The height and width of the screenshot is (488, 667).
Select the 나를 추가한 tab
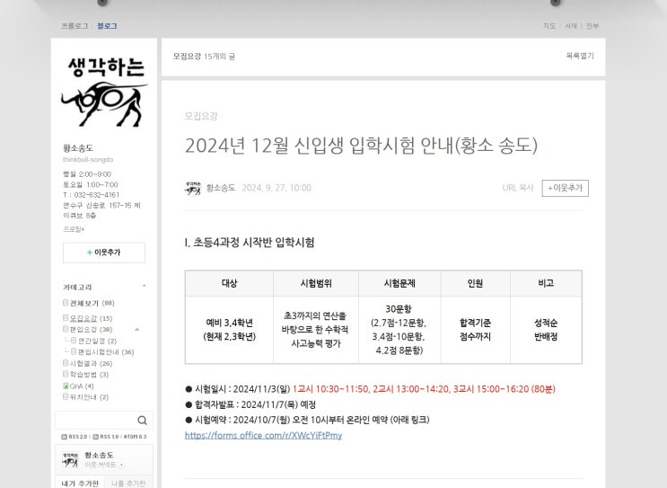(x=128, y=483)
